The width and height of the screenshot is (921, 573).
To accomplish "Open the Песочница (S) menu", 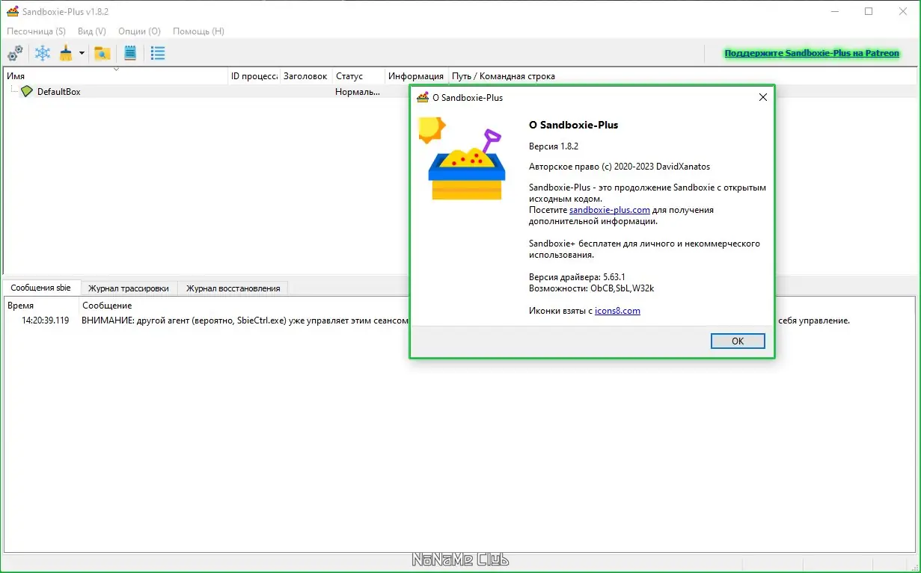I will pyautogui.click(x=36, y=31).
